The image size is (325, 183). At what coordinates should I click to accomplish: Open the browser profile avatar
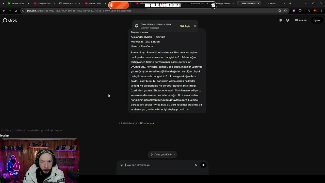point(315,11)
